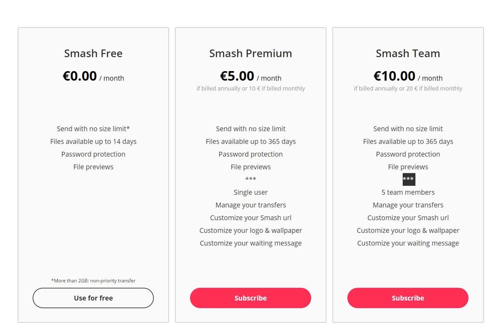Image resolution: width=501 pixels, height=329 pixels.
Task: Select the Smash Premium heading
Action: [x=250, y=54]
